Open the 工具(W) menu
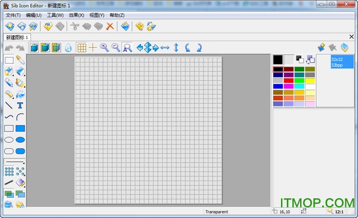This screenshot has width=358, height=218. coord(55,15)
